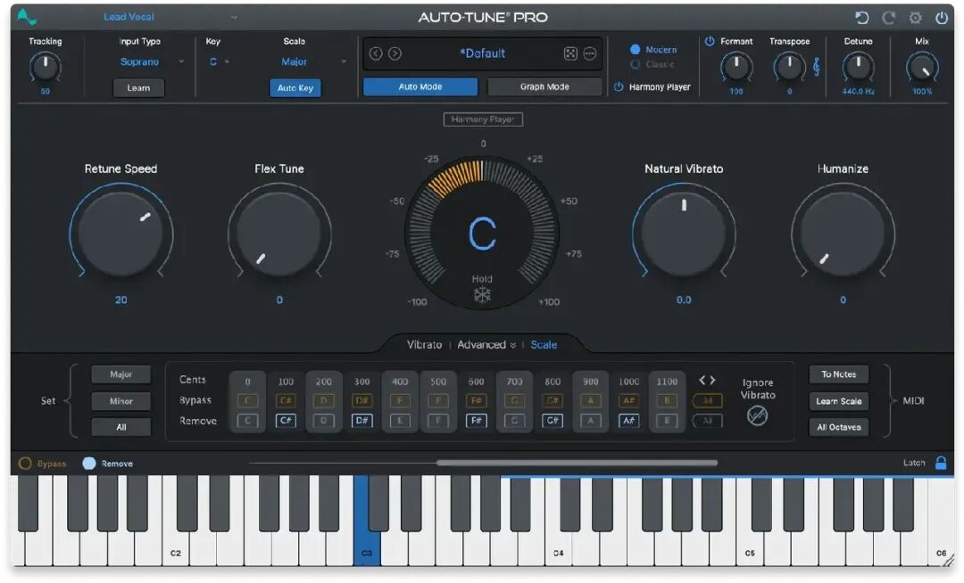The image size is (964, 583).
Task: Click the All Octaves button
Action: [x=838, y=427]
